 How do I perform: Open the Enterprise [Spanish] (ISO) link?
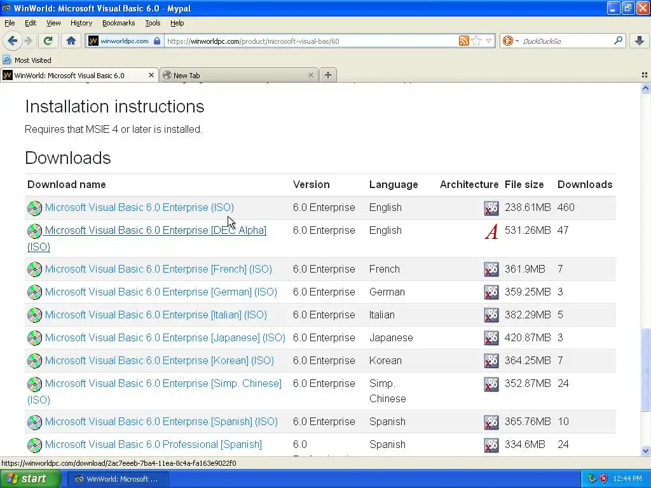[161, 421]
